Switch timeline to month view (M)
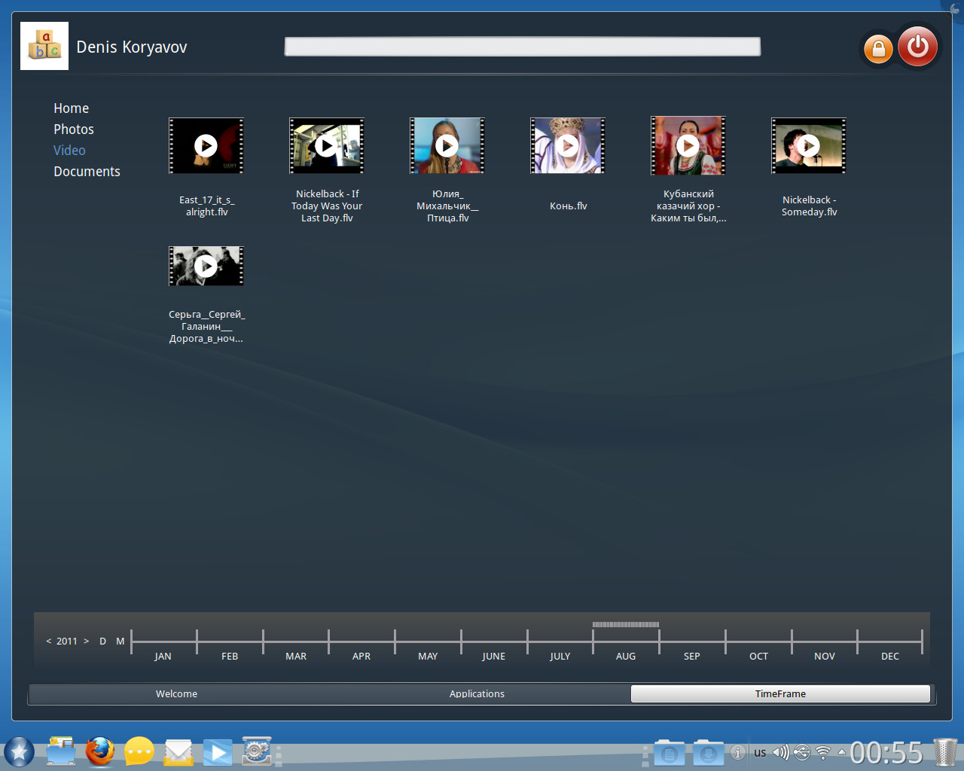Image resolution: width=964 pixels, height=771 pixels. pyautogui.click(x=120, y=641)
